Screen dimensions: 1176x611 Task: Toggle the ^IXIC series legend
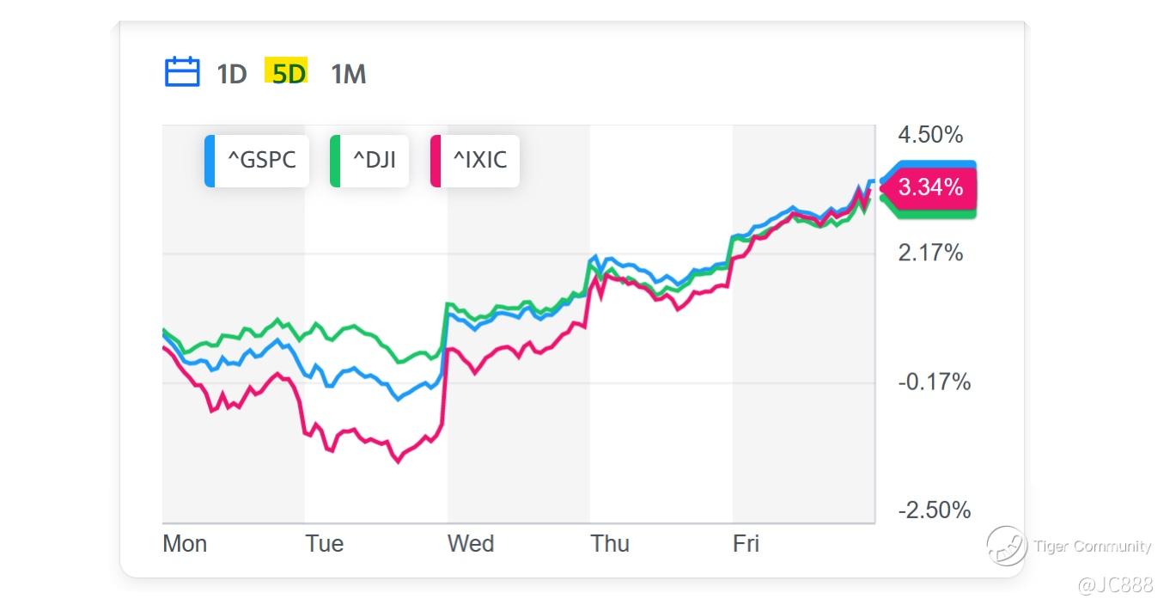(479, 160)
